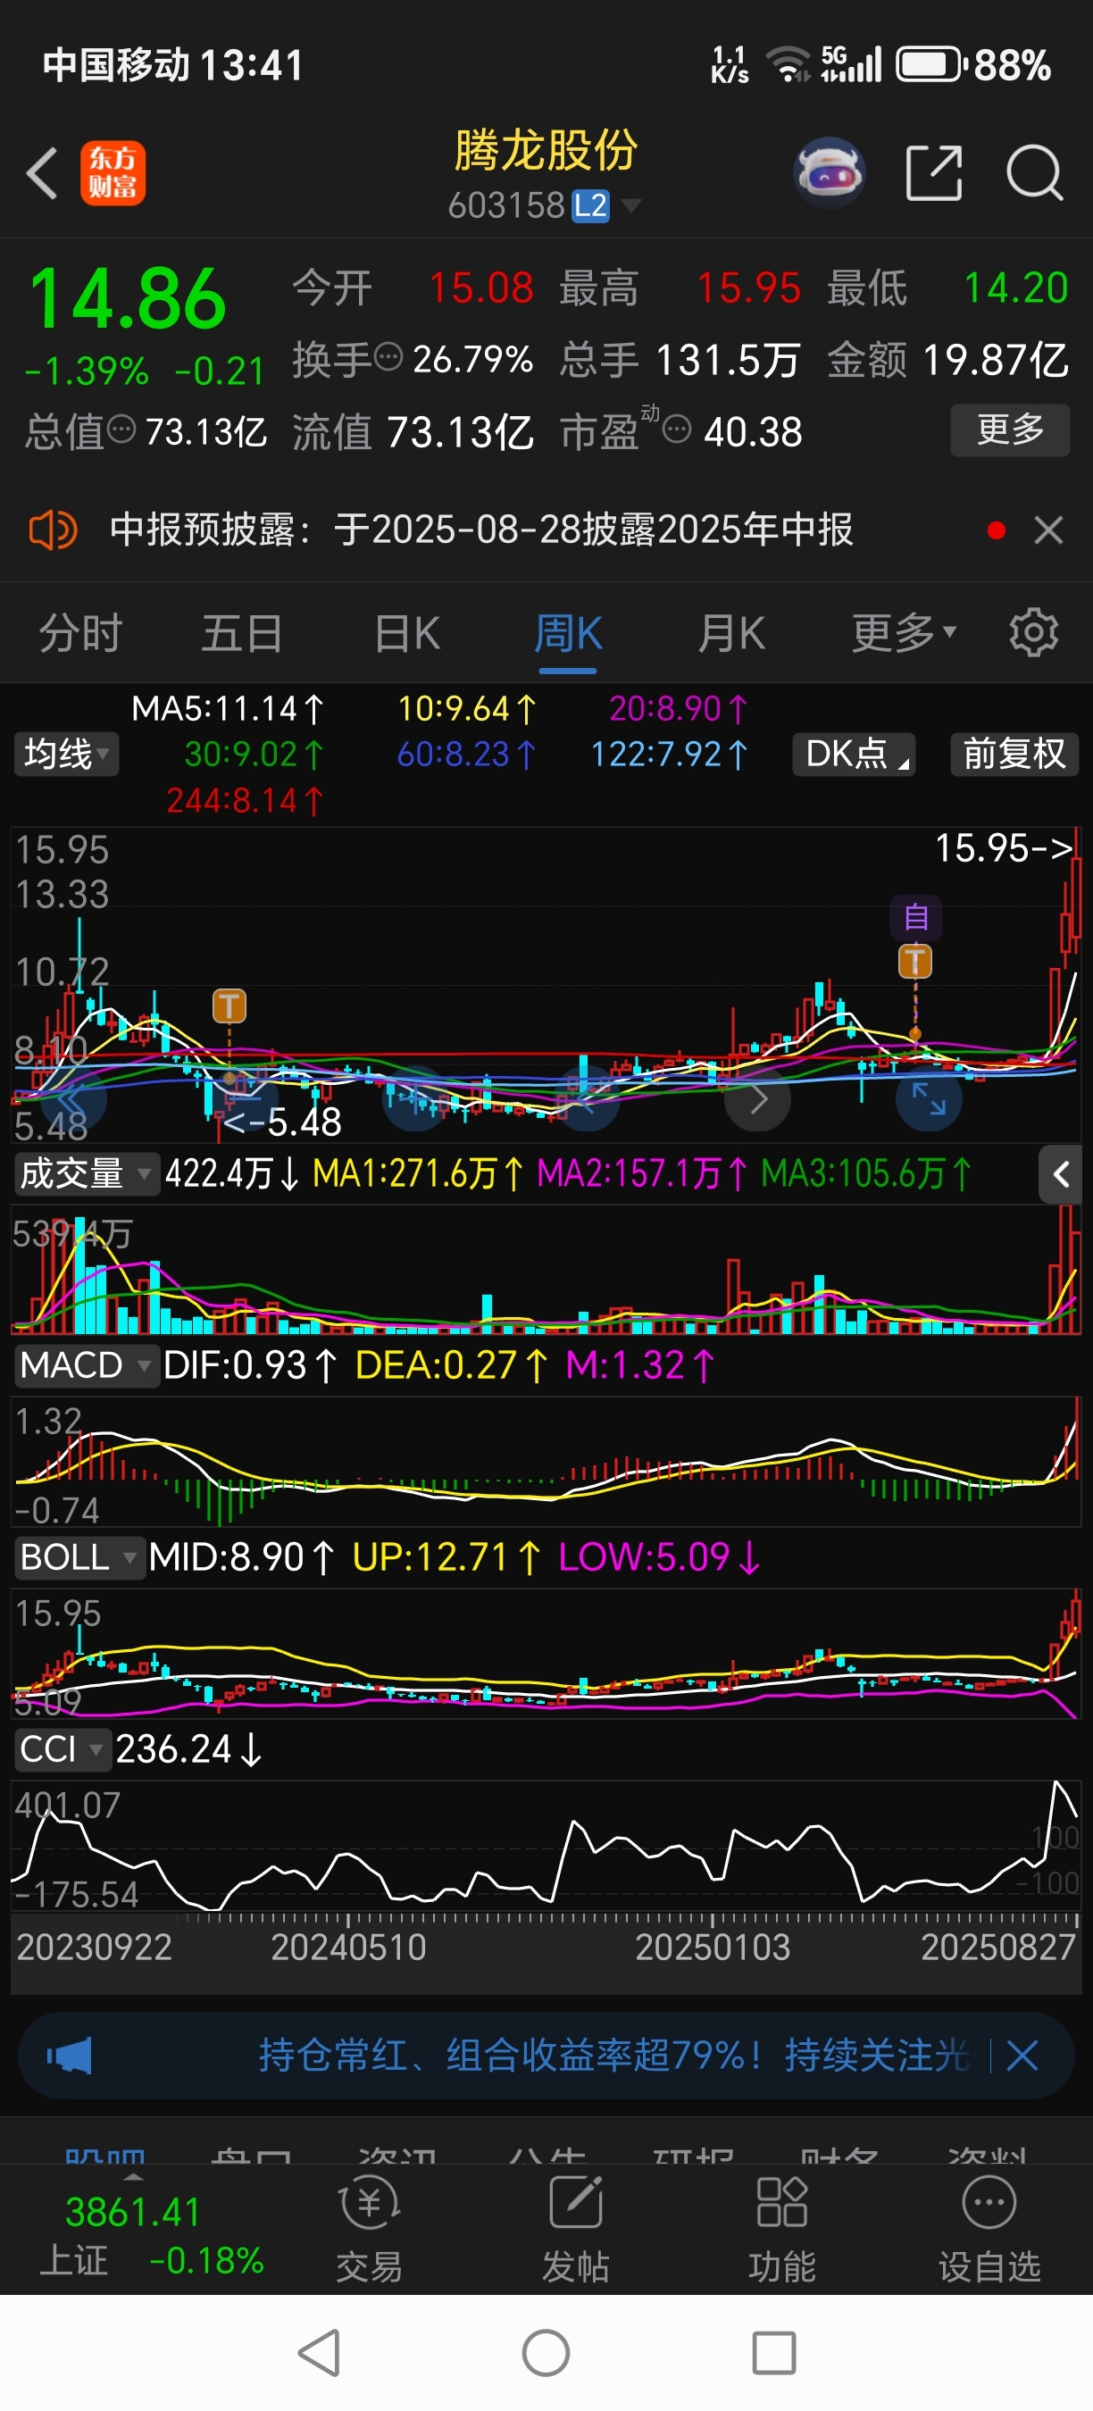Tap Android back navigation button
The height and width of the screenshot is (2411, 1093).
(x=319, y=2353)
